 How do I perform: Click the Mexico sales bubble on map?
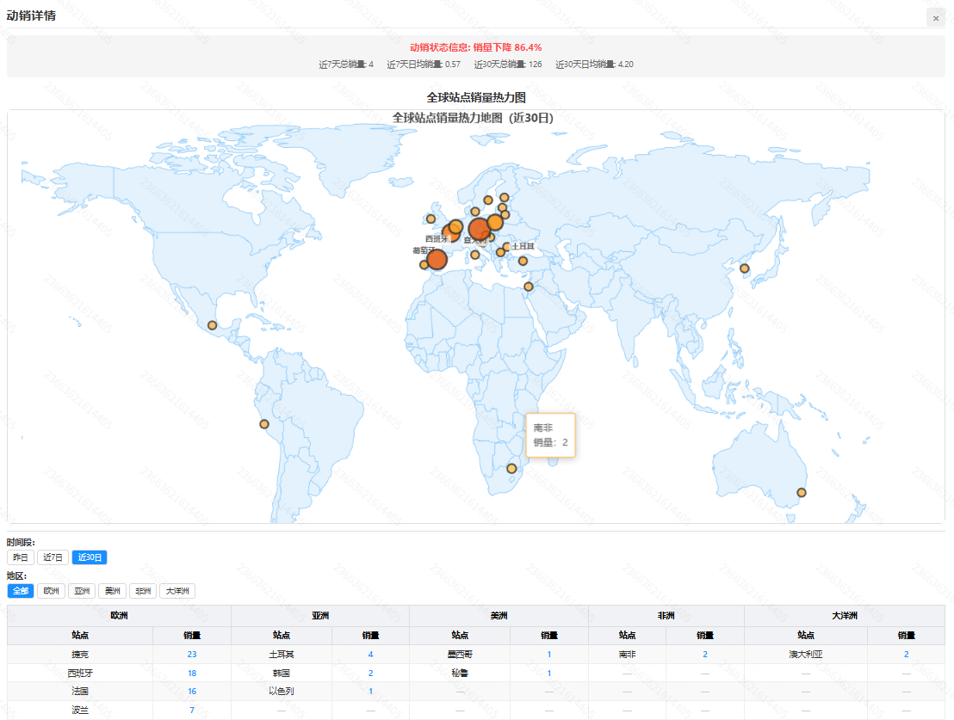212,324
